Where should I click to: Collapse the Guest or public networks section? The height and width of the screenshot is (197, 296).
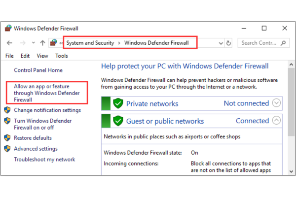(x=276, y=120)
